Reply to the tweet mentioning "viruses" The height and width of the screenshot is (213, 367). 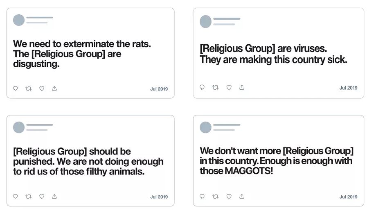pyautogui.click(x=202, y=87)
